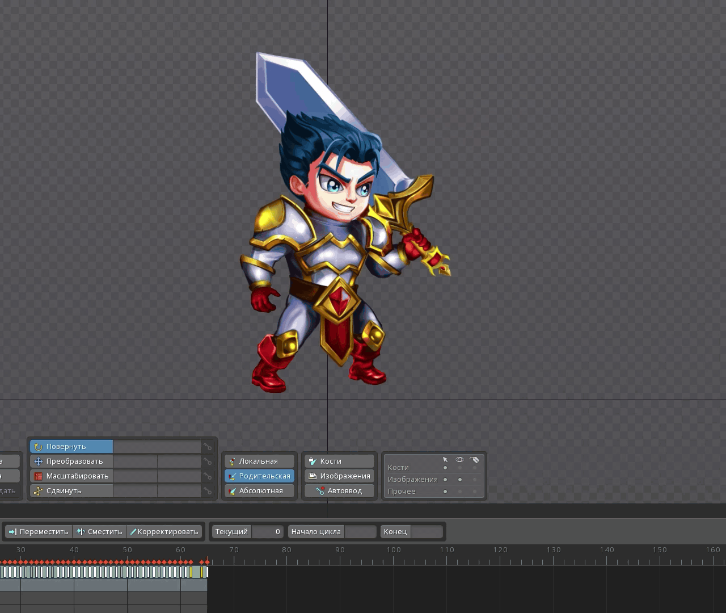Click the key icon in the Повернуть row
This screenshot has width=726, height=613.
point(208,447)
